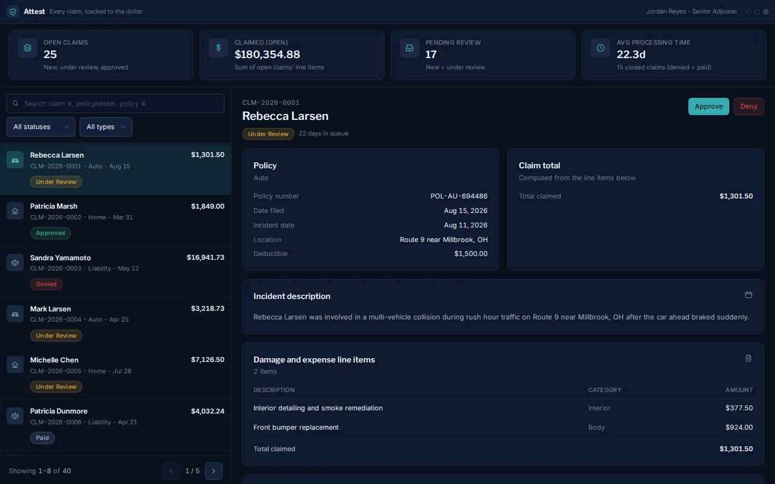Image resolution: width=775 pixels, height=484 pixels.
Task: Click the Paid badge on Patricia Dunmore
Action: pos(43,438)
